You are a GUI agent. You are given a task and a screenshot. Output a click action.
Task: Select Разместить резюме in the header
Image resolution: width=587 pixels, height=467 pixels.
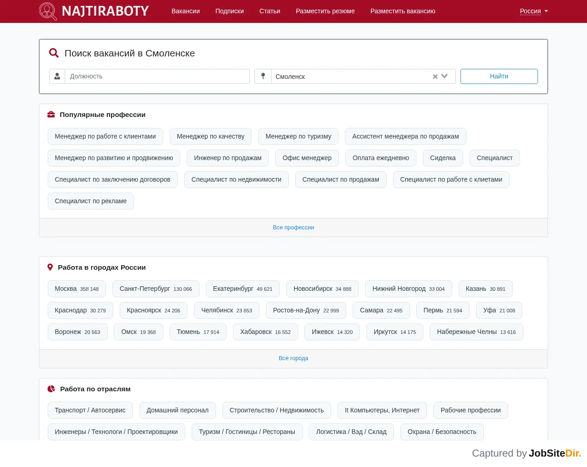pos(325,11)
